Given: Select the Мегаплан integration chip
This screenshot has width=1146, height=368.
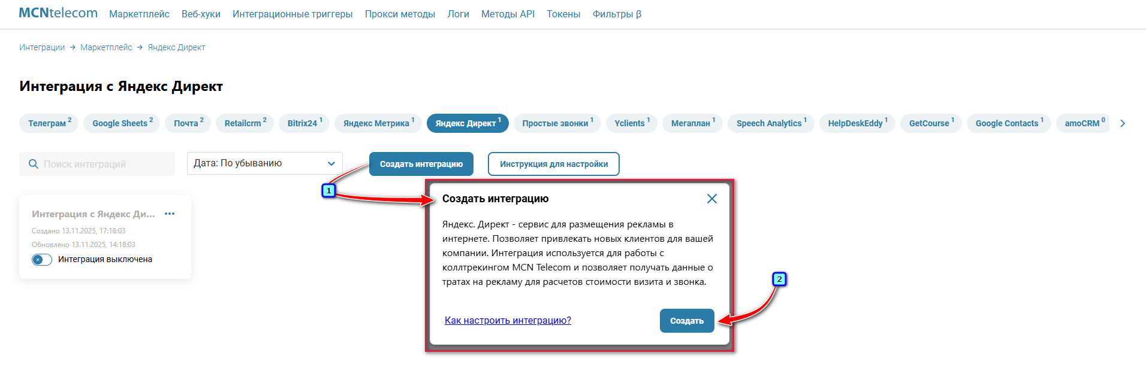Looking at the screenshot, I should pos(692,123).
